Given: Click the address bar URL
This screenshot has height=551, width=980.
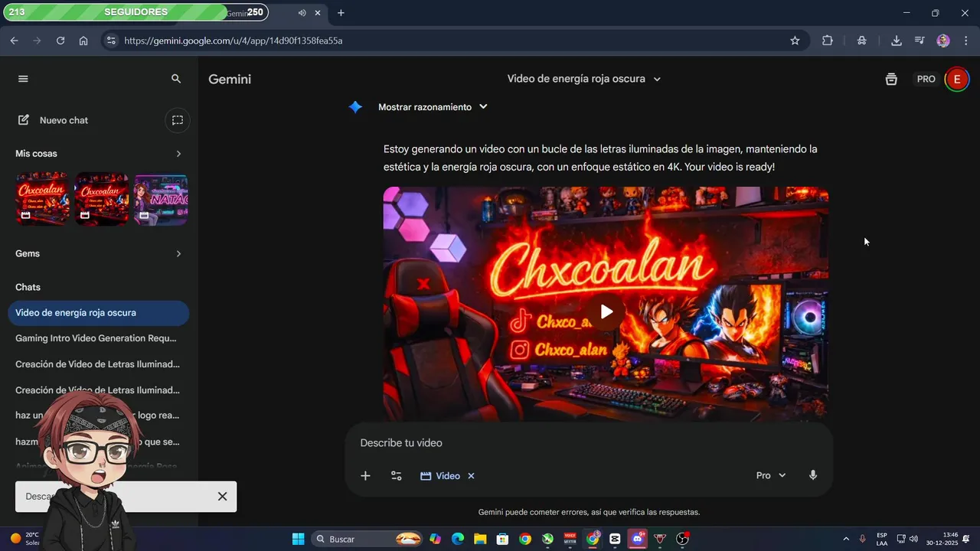Looking at the screenshot, I should click(234, 41).
